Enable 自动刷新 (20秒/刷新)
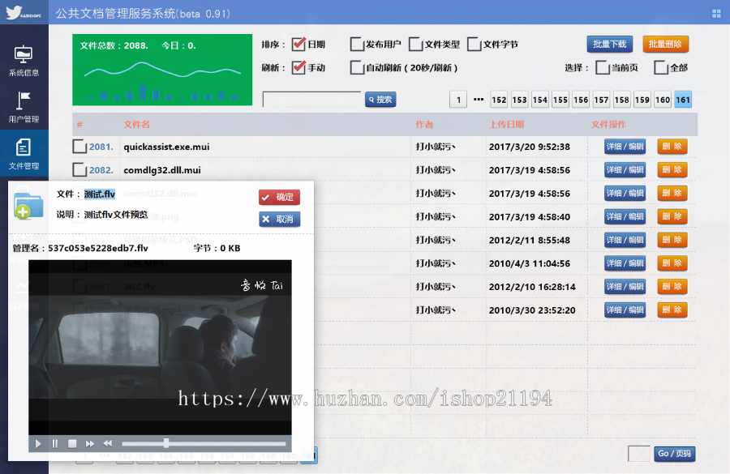 click(x=357, y=67)
